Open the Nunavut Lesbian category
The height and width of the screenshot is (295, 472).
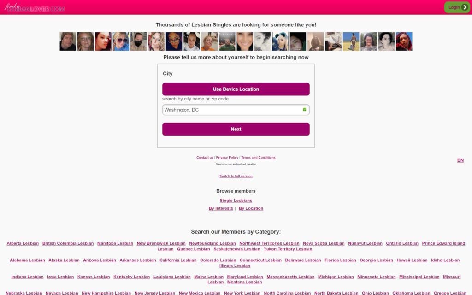pos(365,243)
